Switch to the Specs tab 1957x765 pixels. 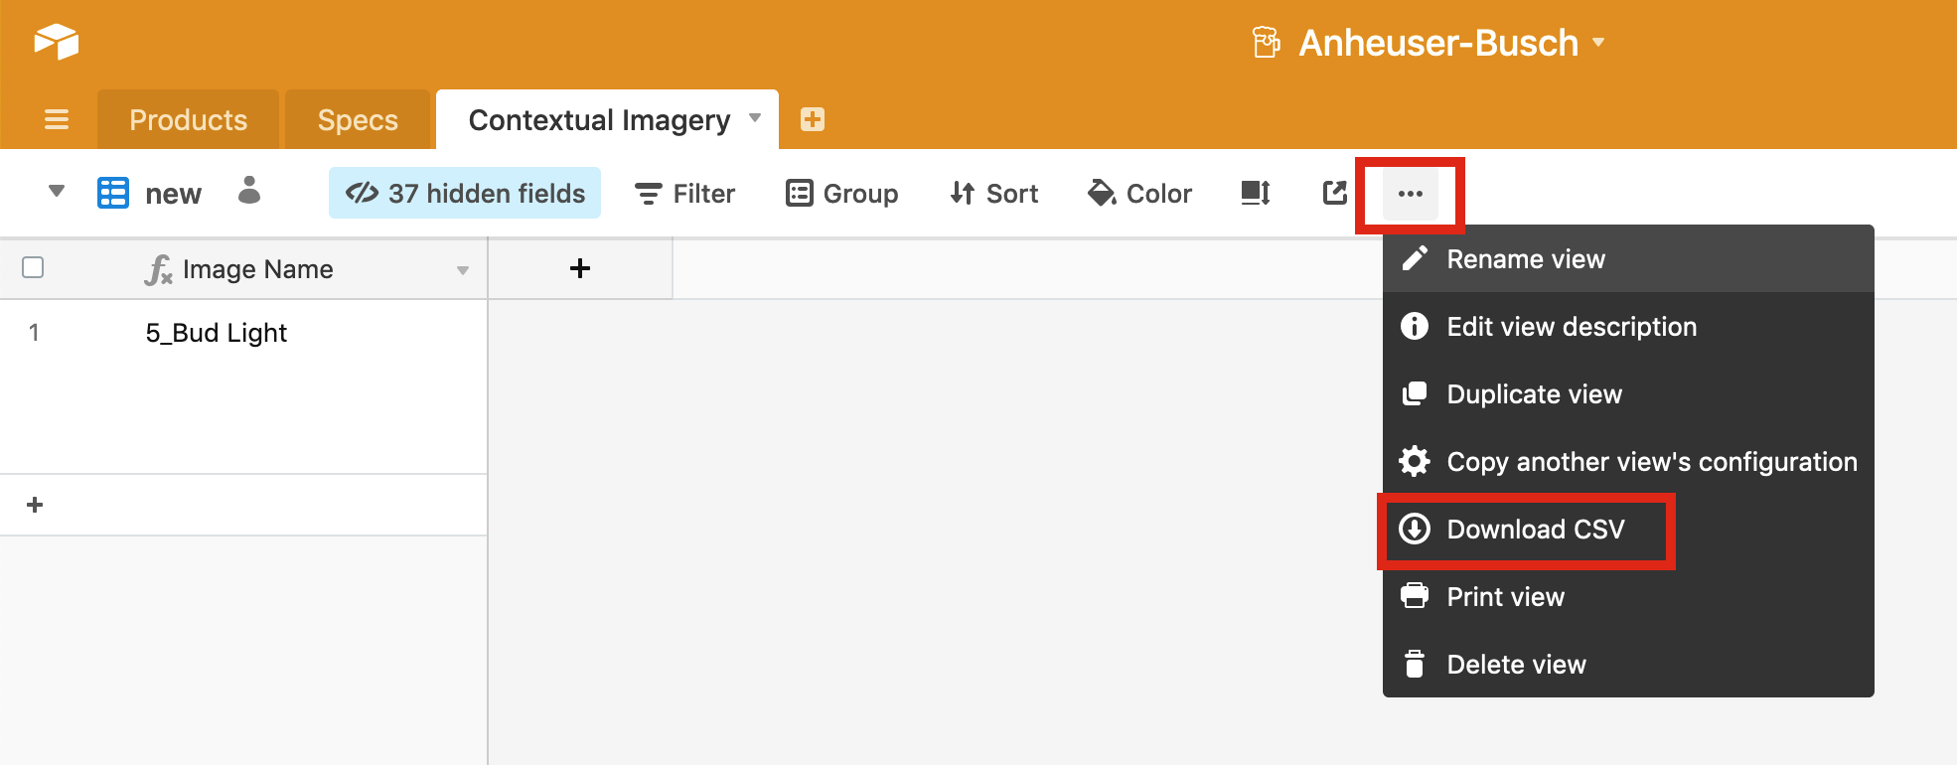[x=358, y=119]
